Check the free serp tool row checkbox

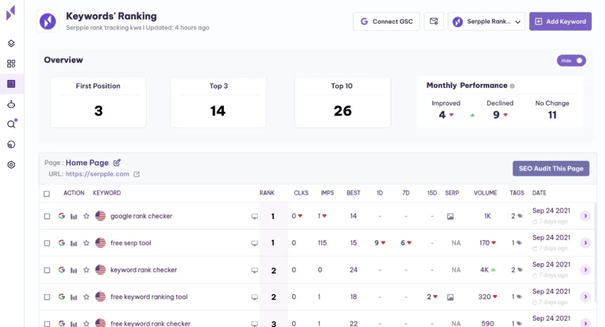click(x=47, y=244)
